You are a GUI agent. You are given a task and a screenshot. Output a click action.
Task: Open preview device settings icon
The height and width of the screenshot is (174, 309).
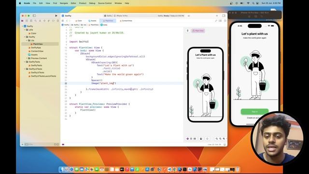click(201, 139)
